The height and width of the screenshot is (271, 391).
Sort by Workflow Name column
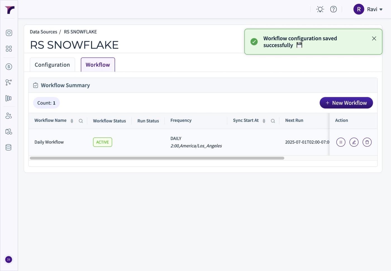click(72, 121)
